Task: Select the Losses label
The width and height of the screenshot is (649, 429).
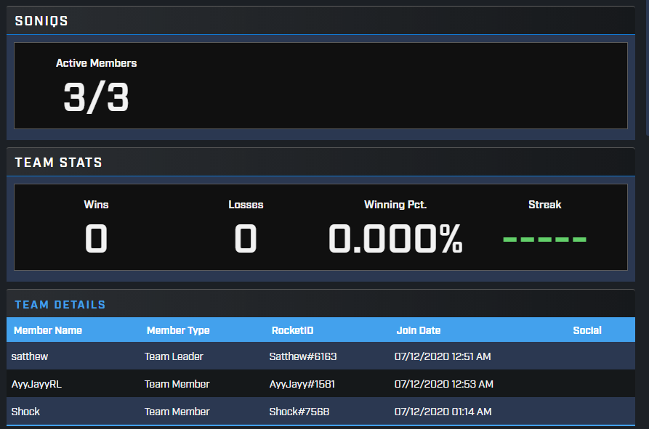Action: click(246, 205)
